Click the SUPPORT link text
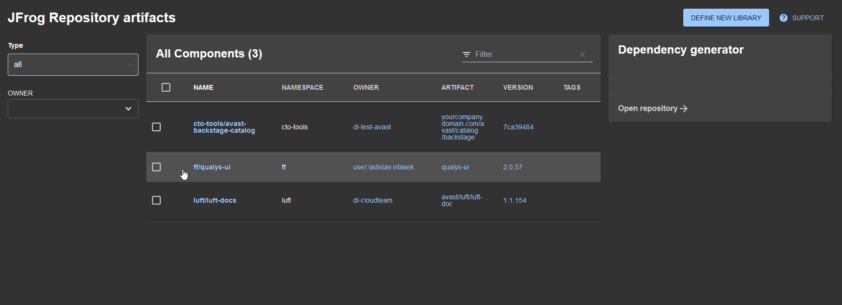 [808, 18]
